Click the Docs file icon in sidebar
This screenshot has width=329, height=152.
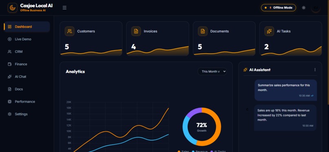pyautogui.click(x=9, y=89)
